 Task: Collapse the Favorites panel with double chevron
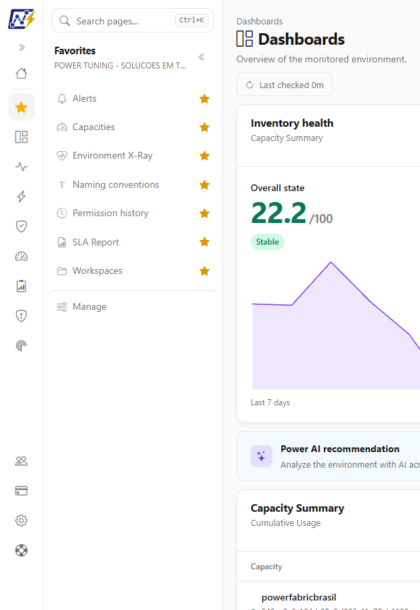[201, 57]
